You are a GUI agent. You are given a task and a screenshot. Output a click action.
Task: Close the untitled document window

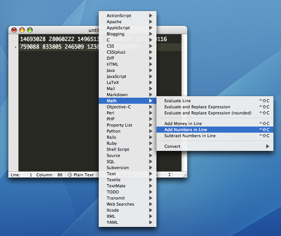pos(14,30)
